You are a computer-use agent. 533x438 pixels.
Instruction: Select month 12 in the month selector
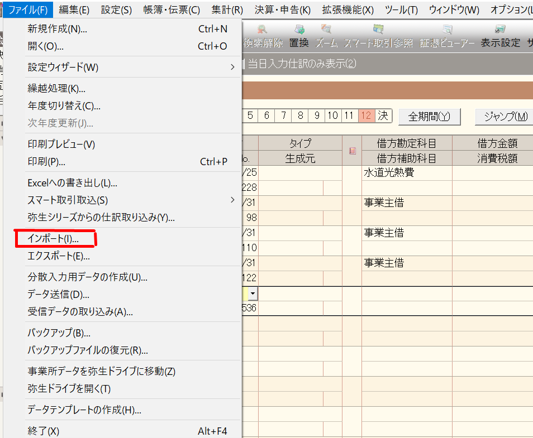367,115
